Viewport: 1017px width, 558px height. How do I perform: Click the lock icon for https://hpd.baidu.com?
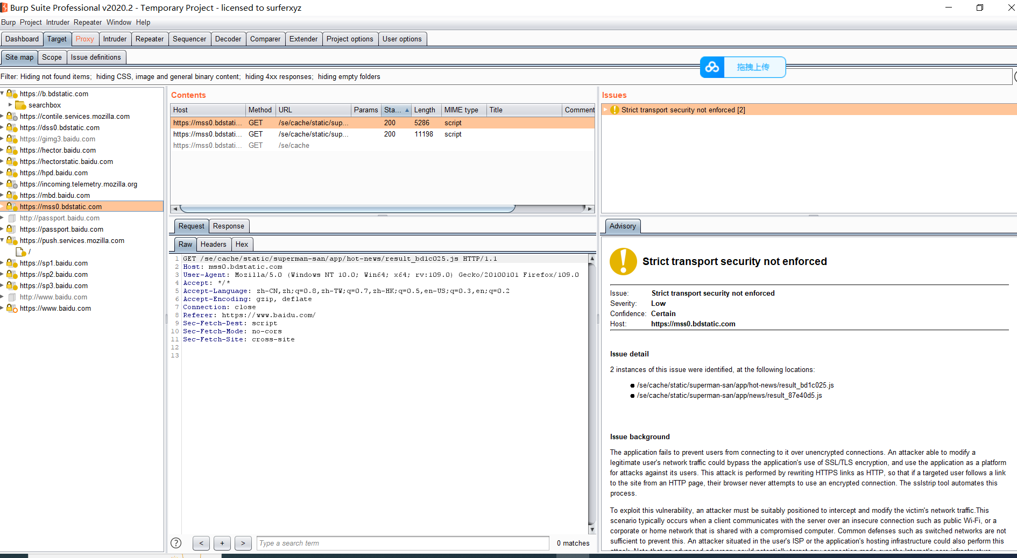[x=12, y=173]
